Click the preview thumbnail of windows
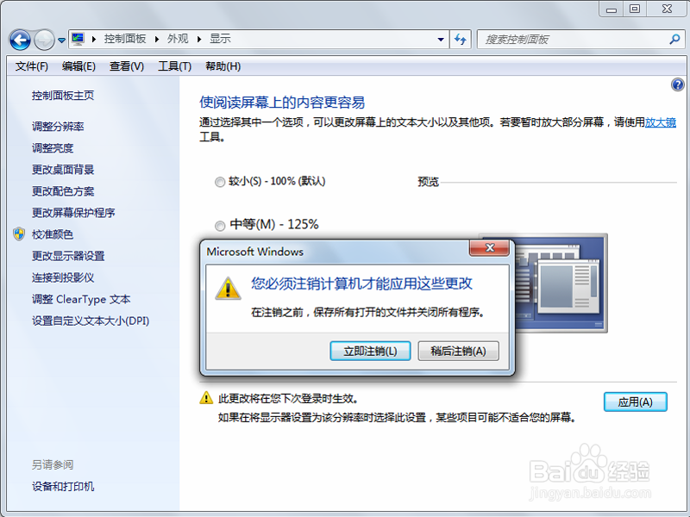 [561, 283]
